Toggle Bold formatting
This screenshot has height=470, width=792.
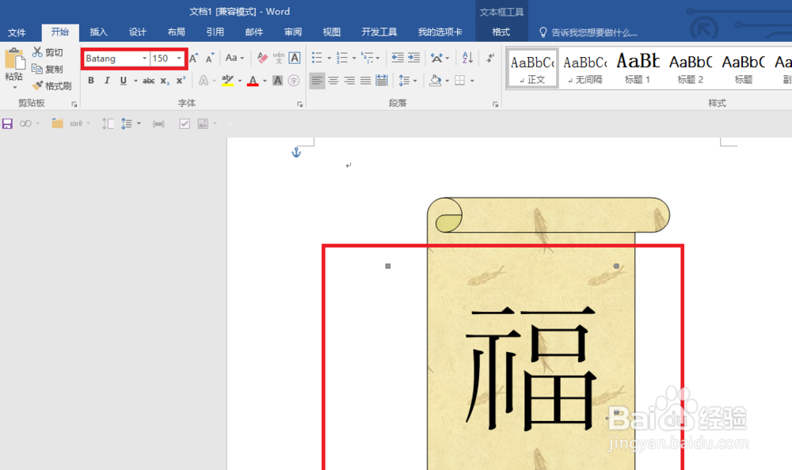tap(91, 81)
